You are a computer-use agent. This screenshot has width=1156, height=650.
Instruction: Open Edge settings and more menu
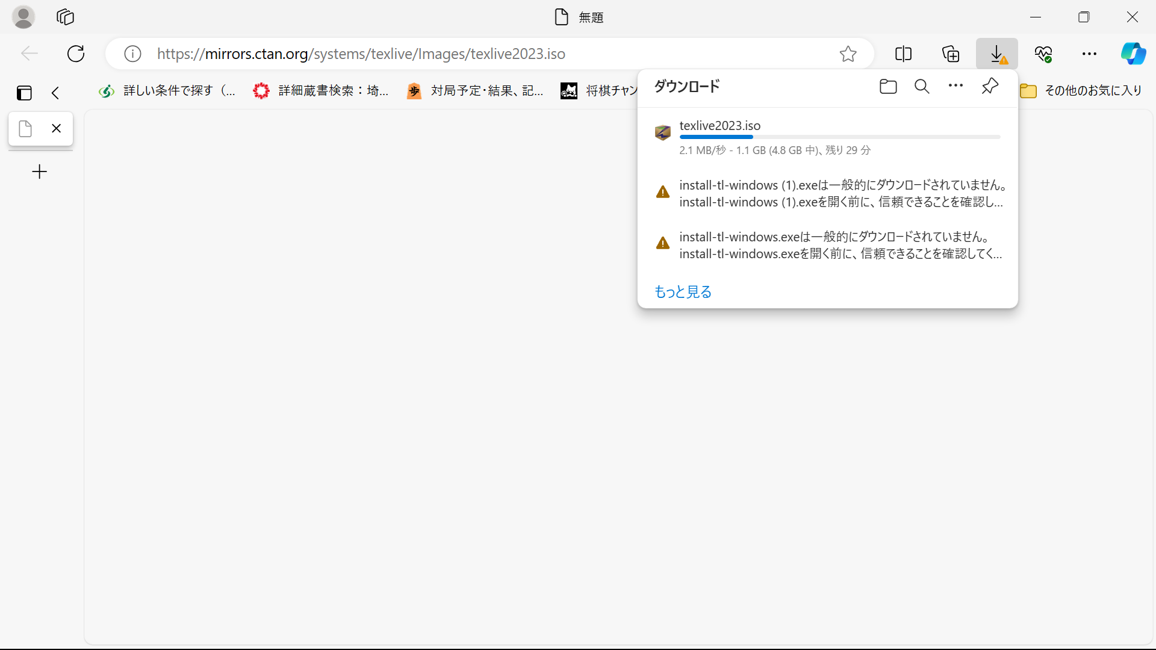pos(1089,54)
